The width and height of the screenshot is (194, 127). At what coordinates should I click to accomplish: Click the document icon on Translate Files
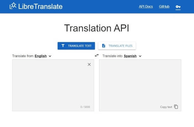click(x=104, y=46)
